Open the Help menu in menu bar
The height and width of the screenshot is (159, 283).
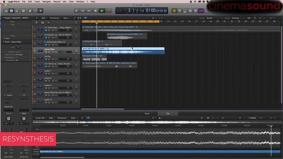[x=93, y=2]
